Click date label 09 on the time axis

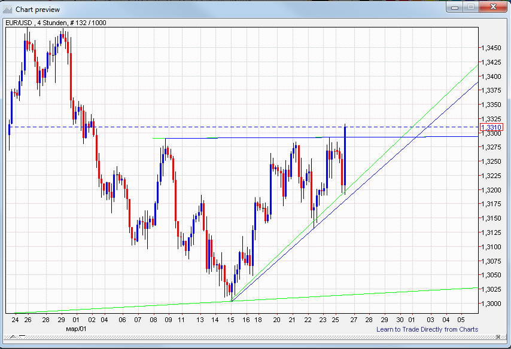168,320
